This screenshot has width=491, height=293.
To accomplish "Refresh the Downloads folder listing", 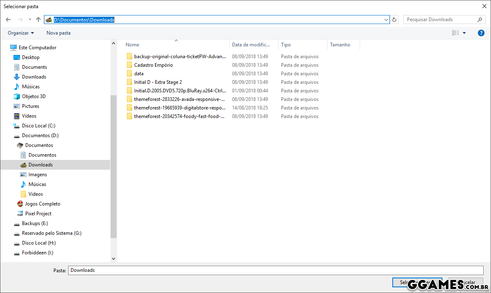I will click(394, 20).
